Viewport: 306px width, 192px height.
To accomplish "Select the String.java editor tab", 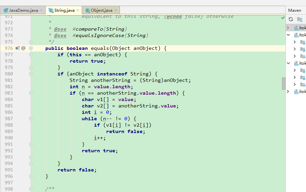I will 63,10.
